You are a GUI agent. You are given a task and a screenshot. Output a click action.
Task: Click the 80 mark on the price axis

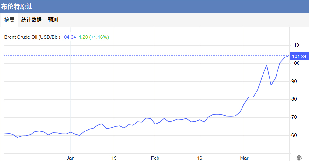point(295,99)
